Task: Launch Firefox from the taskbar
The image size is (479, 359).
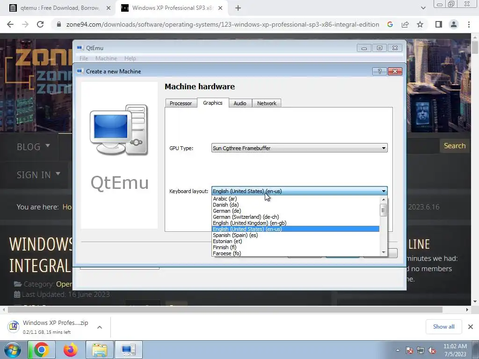Action: [70, 350]
